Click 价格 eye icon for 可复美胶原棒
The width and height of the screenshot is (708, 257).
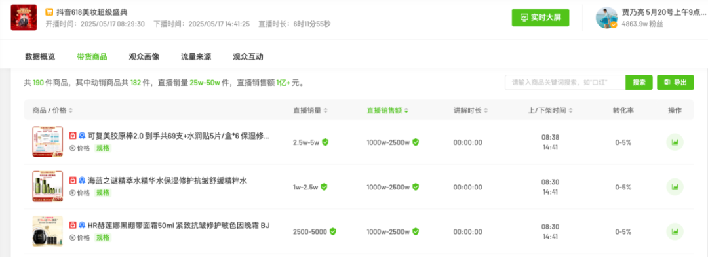click(72, 148)
